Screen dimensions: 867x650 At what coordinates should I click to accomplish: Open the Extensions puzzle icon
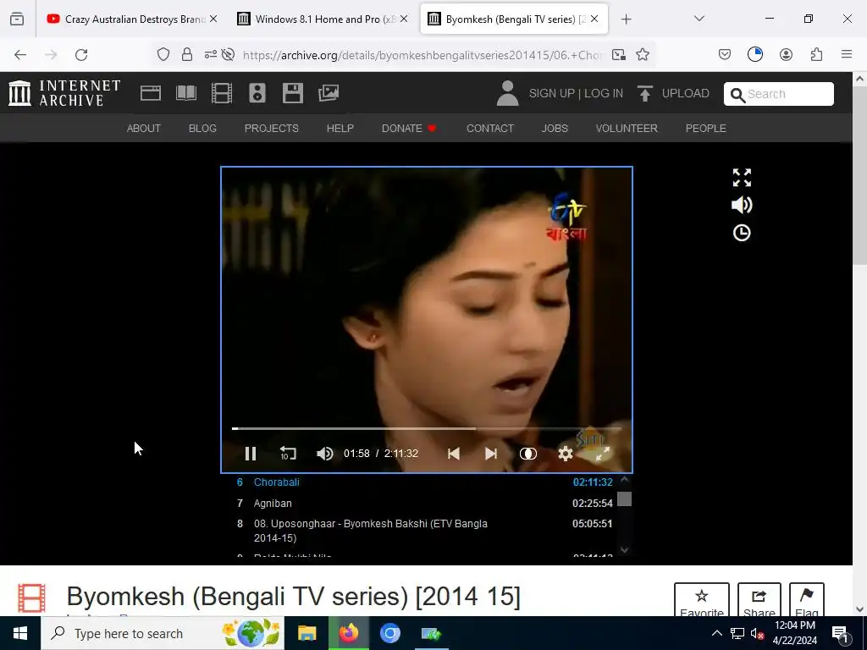point(816,54)
